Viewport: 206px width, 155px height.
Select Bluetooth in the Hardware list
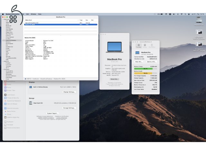click(9, 26)
